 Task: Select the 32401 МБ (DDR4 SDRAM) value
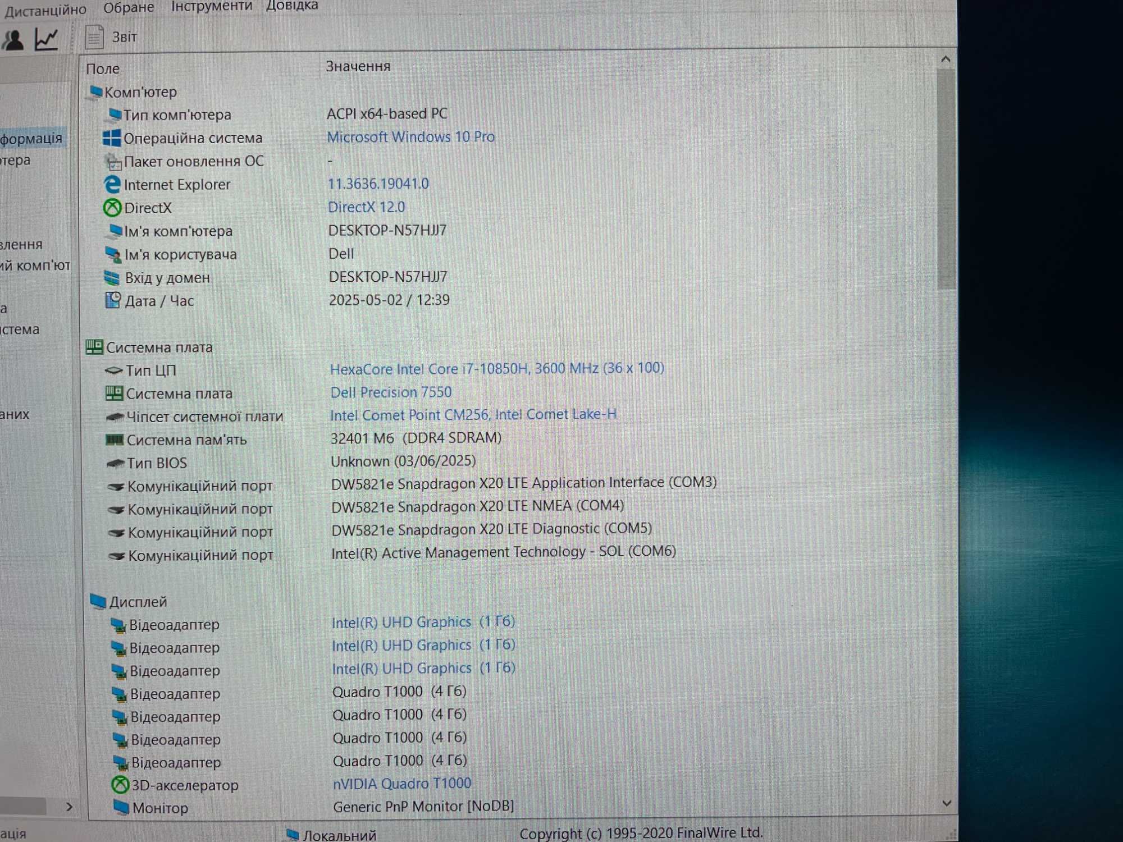(416, 438)
